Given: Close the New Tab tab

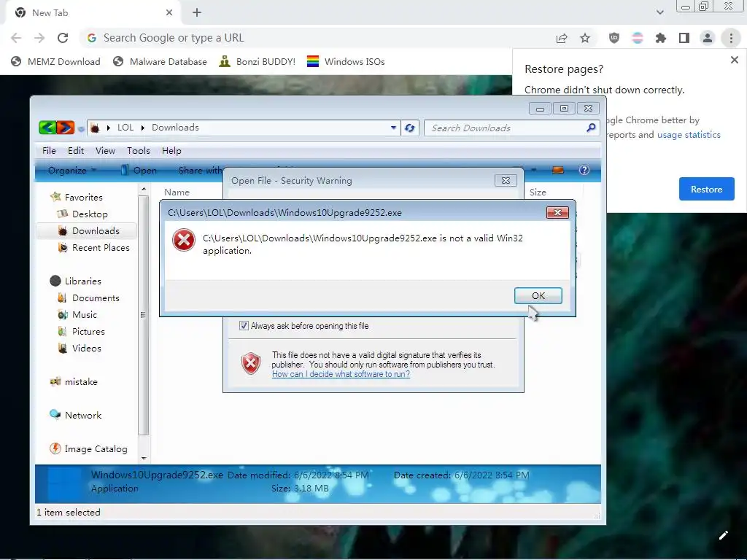Looking at the screenshot, I should [x=169, y=13].
